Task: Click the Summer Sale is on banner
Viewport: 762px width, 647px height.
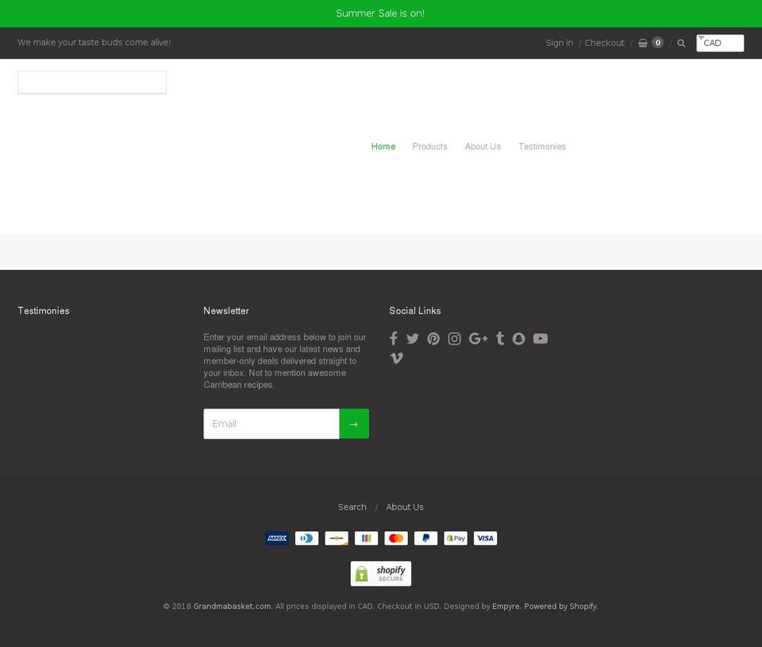Action: (380, 13)
